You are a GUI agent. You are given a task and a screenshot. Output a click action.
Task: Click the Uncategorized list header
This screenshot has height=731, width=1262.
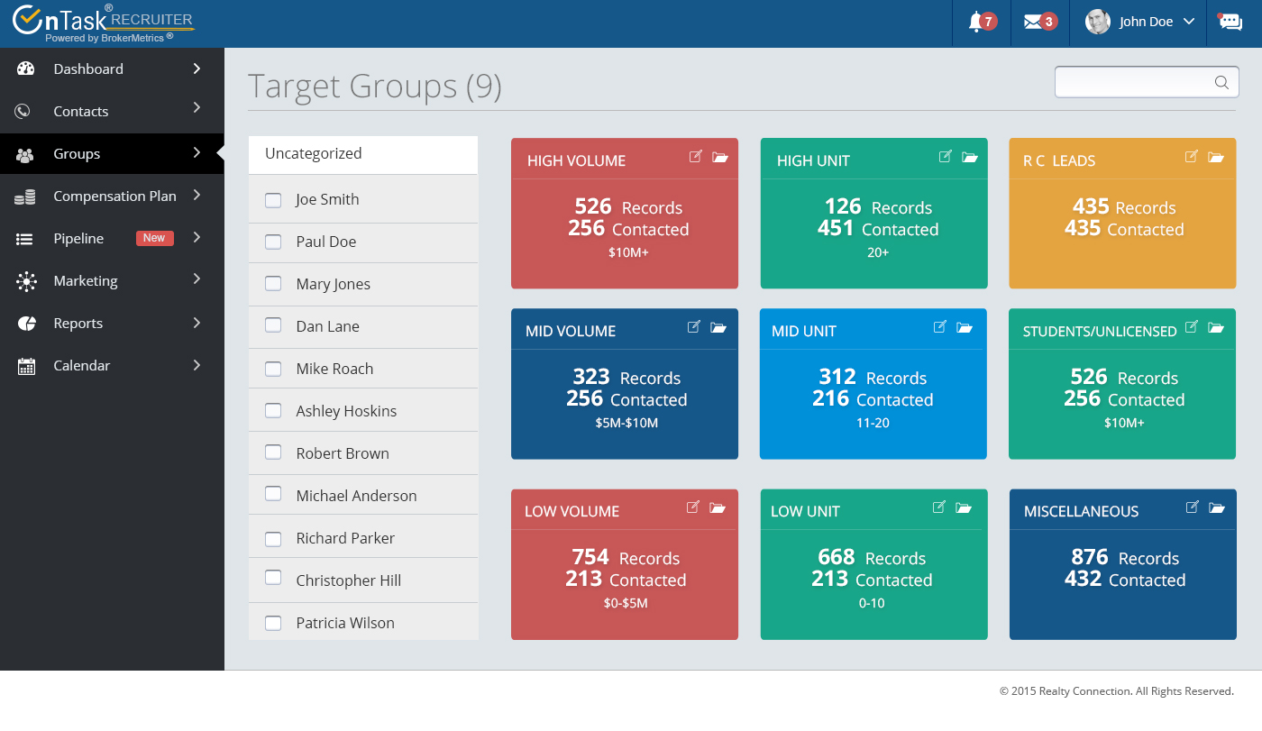[363, 154]
